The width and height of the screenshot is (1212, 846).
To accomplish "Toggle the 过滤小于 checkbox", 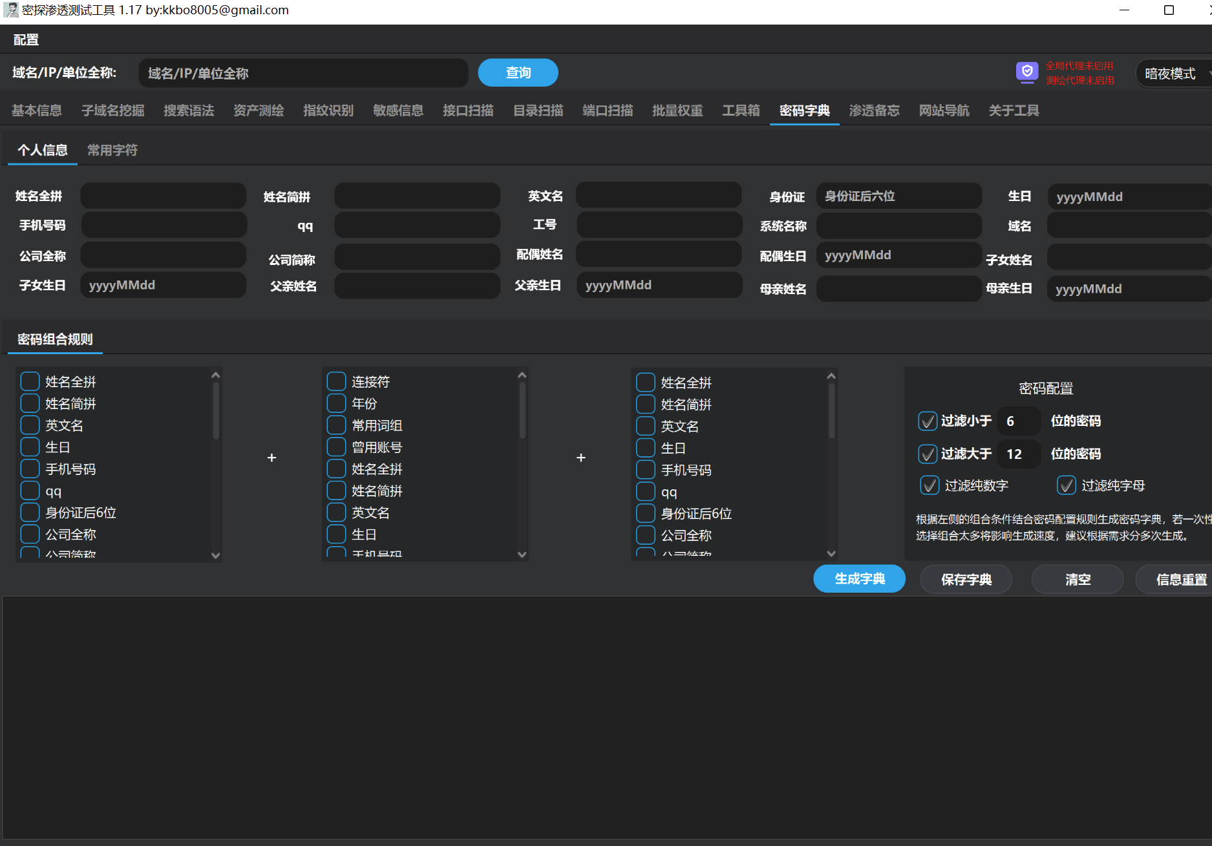I will coord(928,421).
